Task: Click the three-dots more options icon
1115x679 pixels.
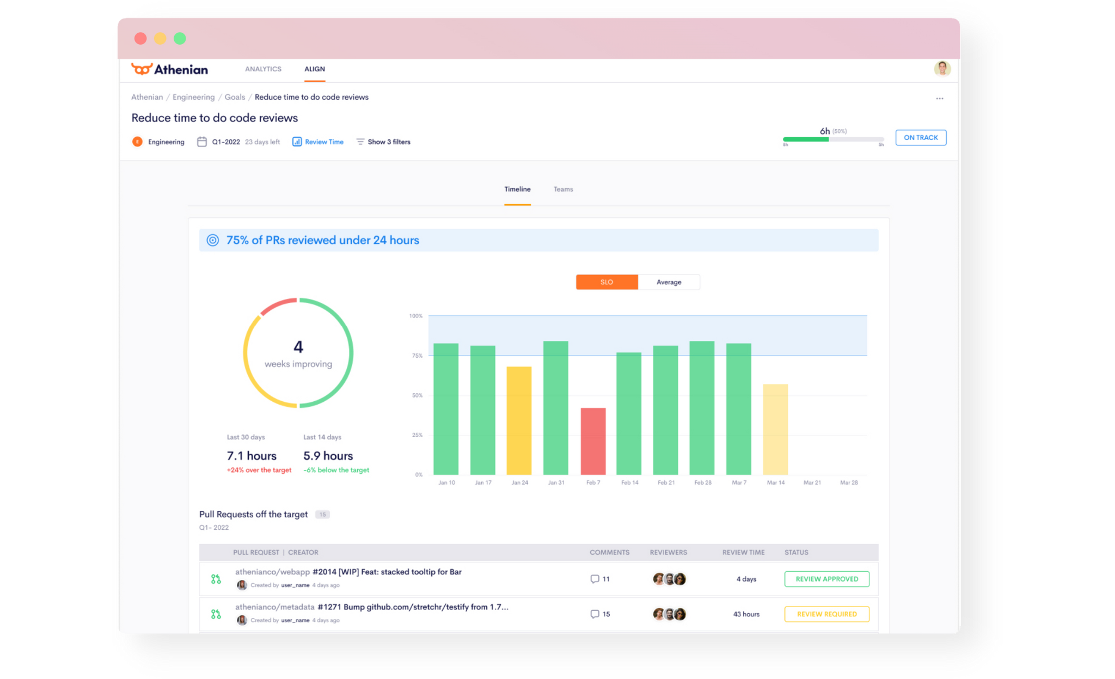Action: pos(939,99)
